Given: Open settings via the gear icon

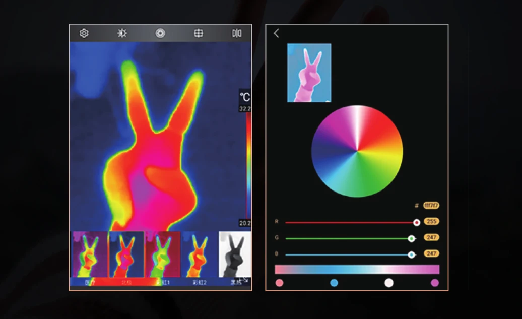Looking at the screenshot, I should point(84,33).
